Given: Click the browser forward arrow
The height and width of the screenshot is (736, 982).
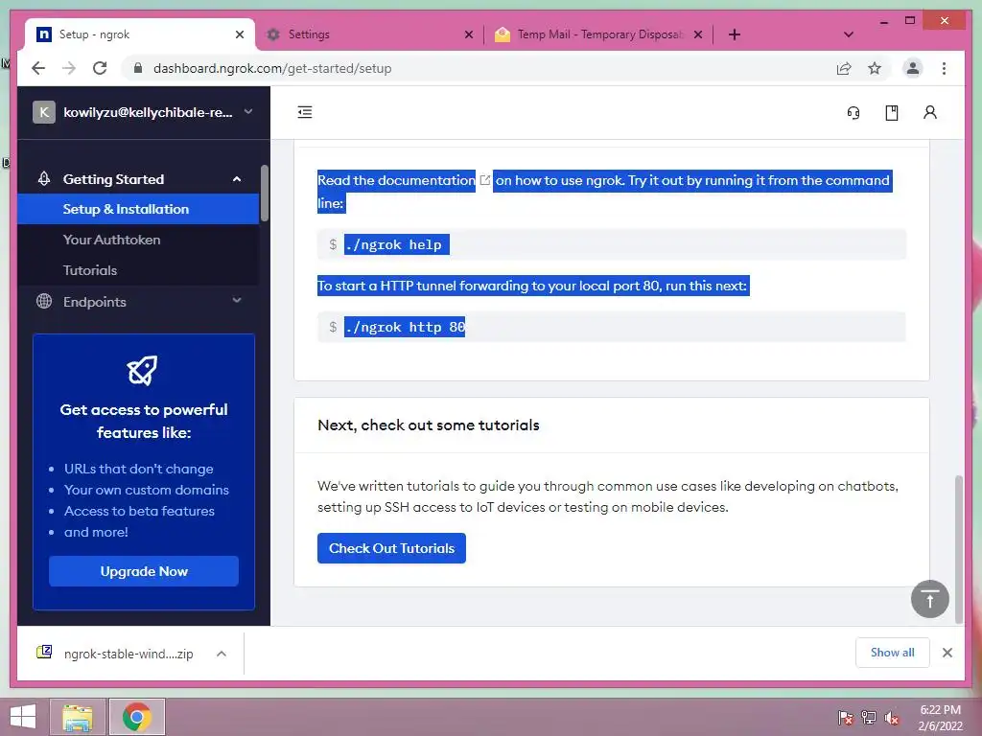Looking at the screenshot, I should pos(69,68).
